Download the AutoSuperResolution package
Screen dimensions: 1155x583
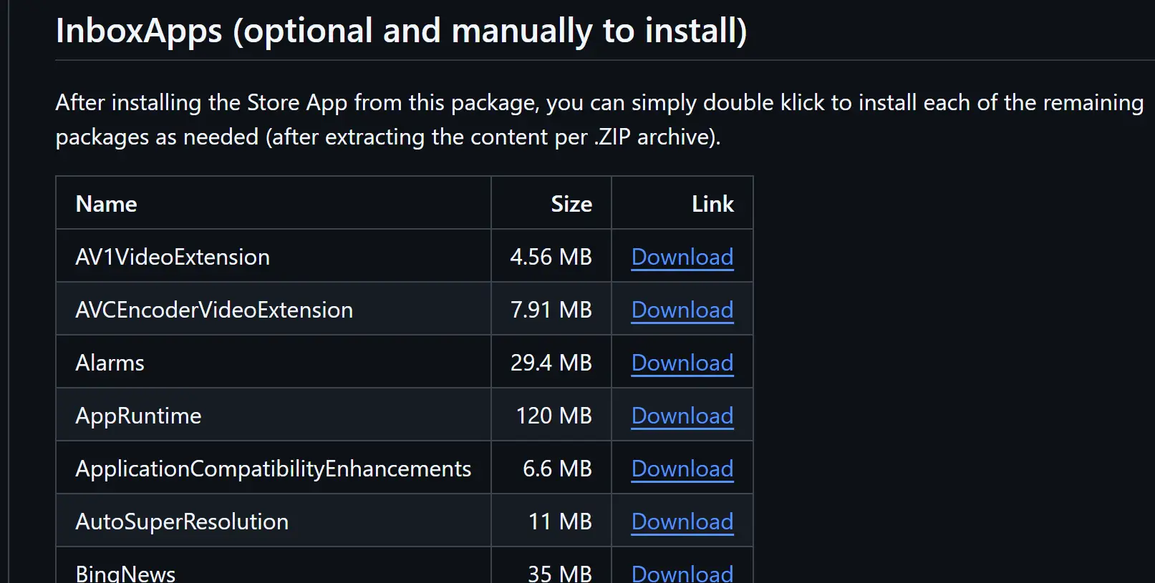(681, 521)
